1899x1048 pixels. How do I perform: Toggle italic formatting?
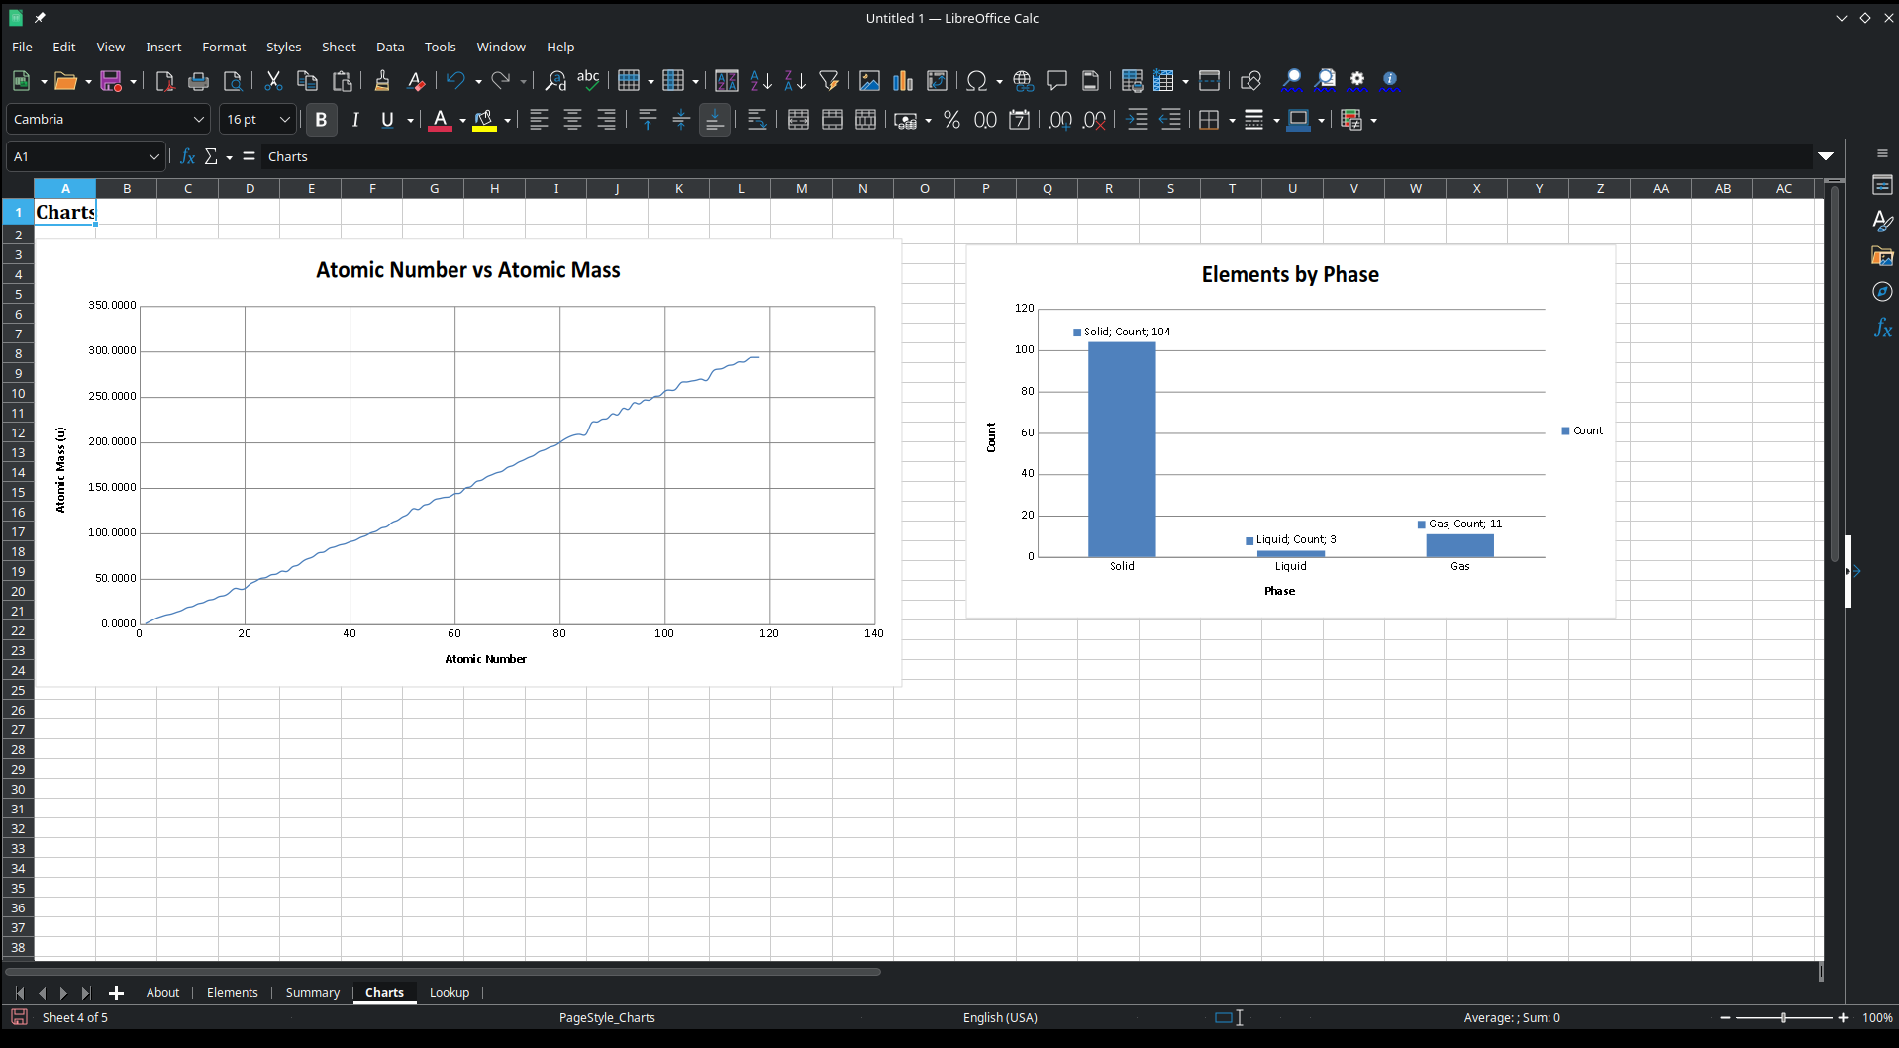pos(355,120)
